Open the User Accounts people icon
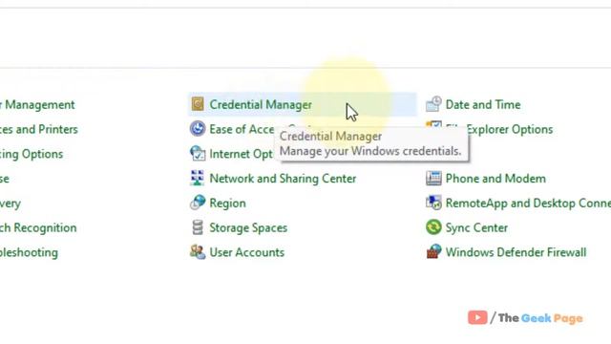This screenshot has height=344, width=611. tap(198, 252)
